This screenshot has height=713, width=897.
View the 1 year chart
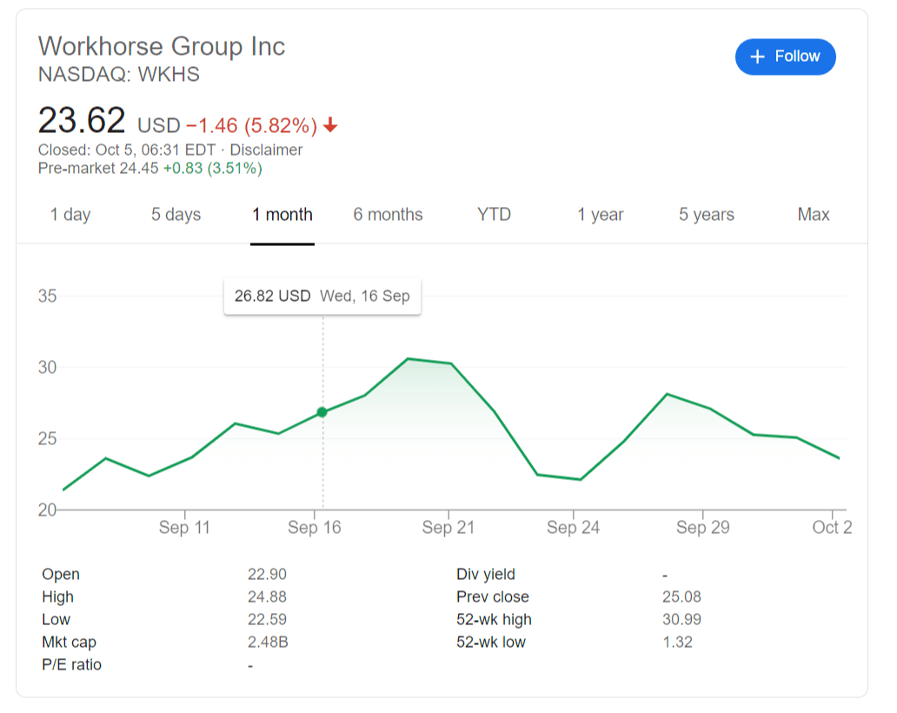coord(601,215)
